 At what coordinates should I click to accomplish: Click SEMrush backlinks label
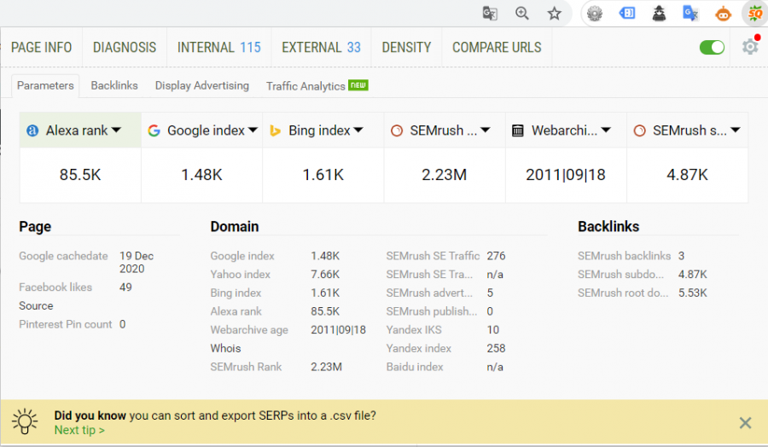[624, 256]
